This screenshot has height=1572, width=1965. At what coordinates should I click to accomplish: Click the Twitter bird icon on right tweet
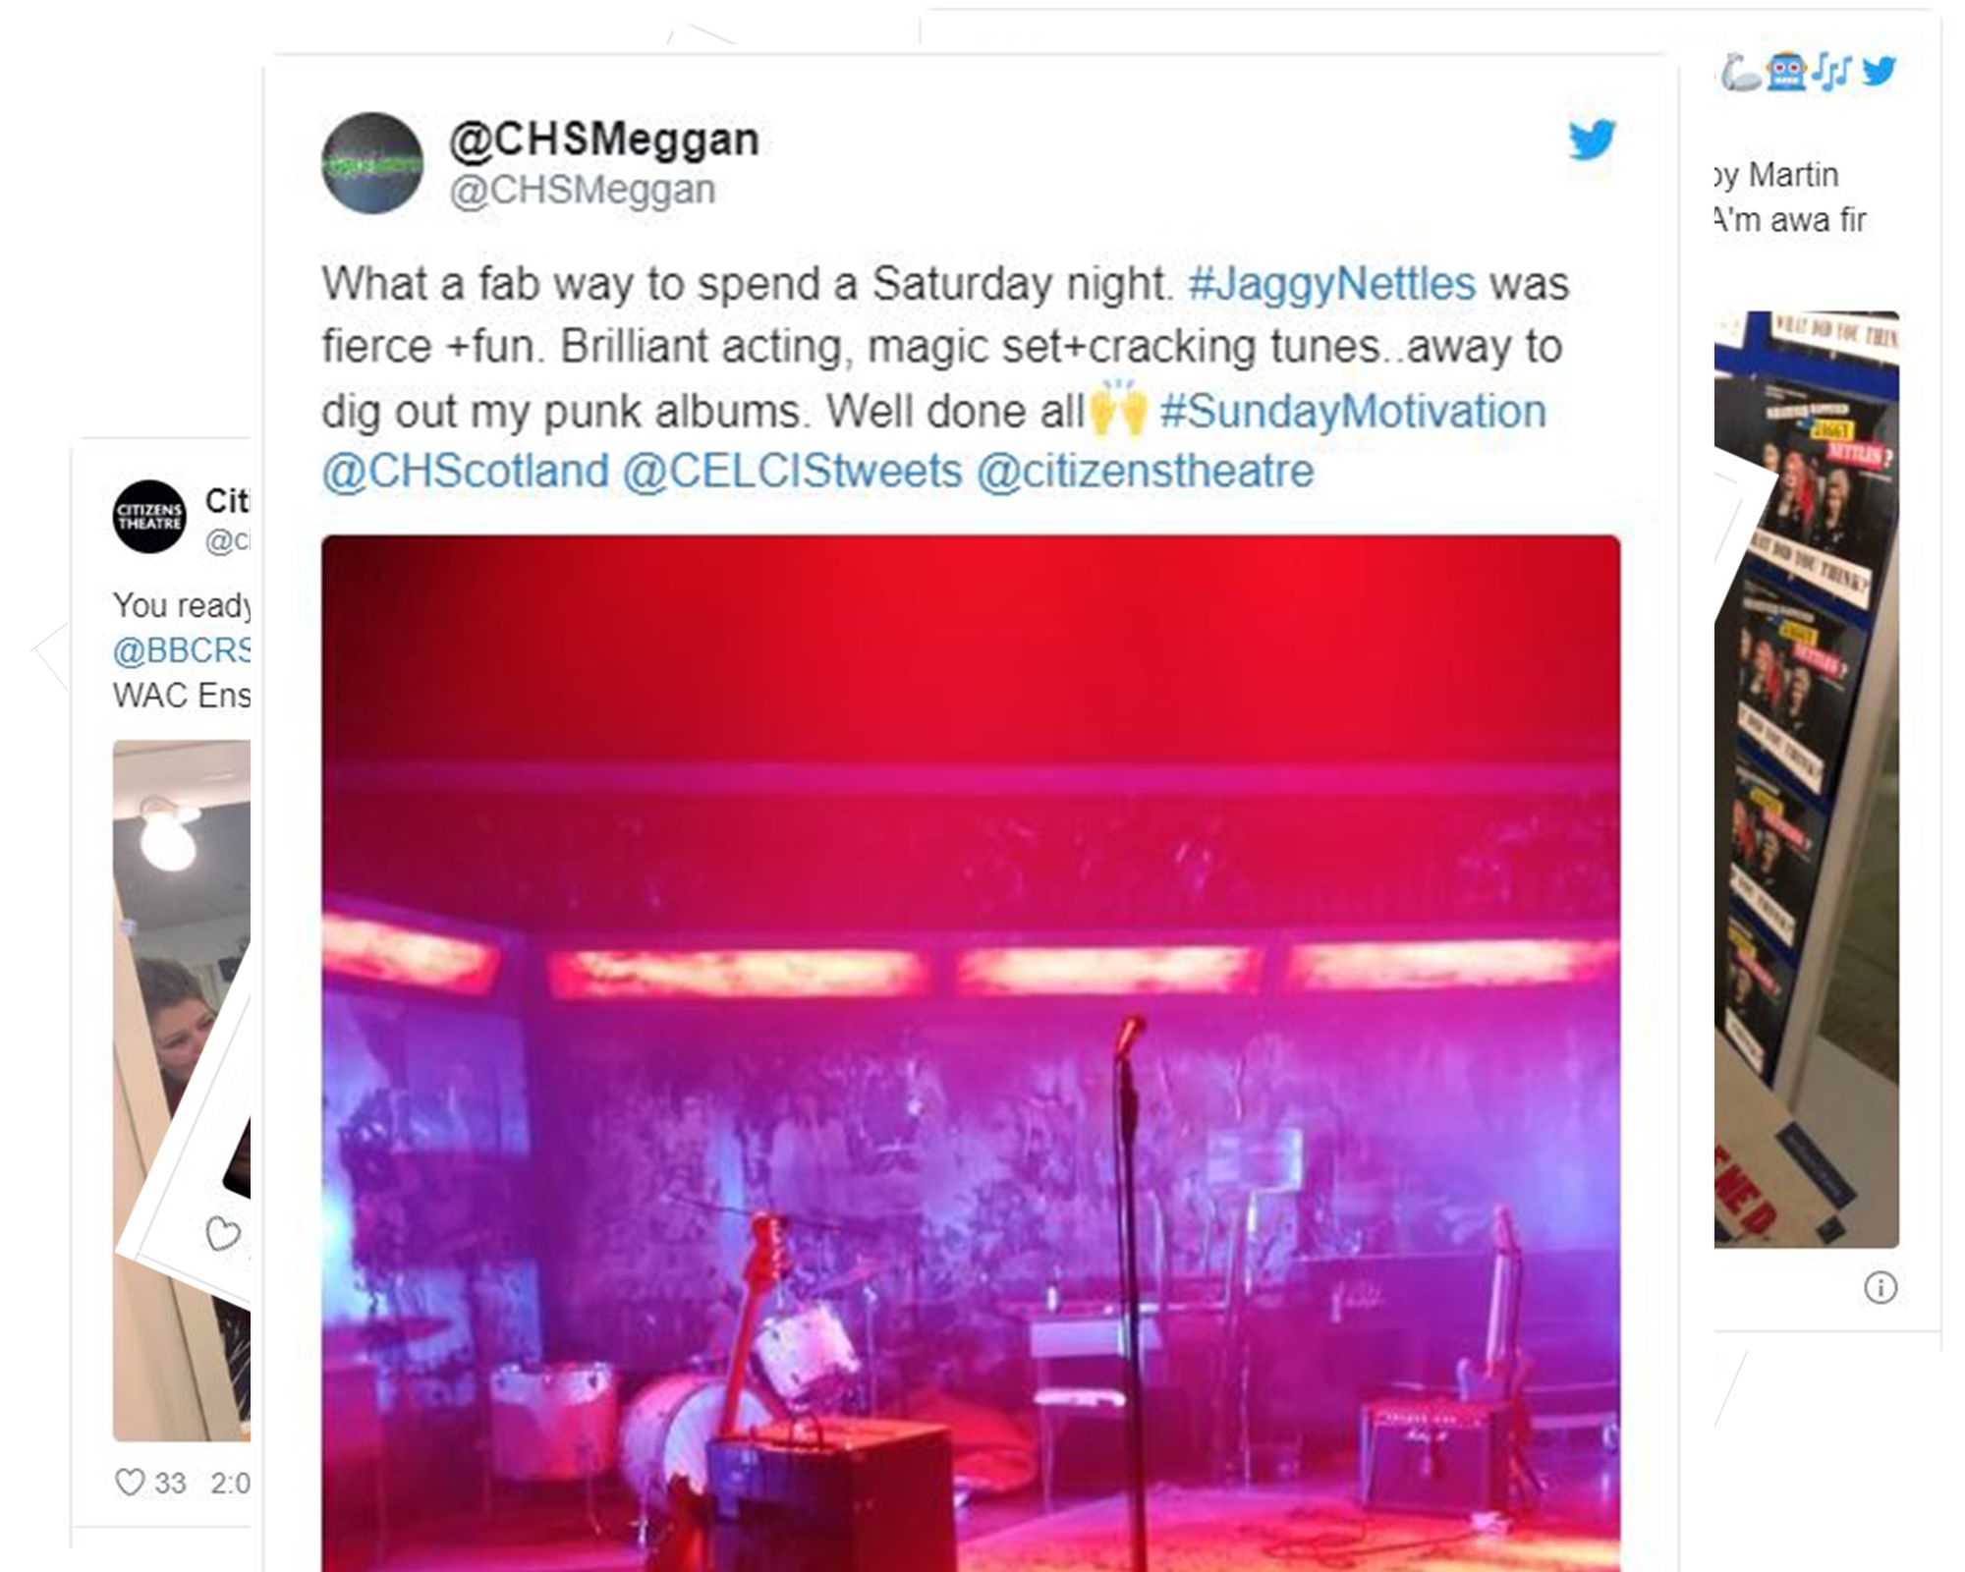pos(1879,71)
